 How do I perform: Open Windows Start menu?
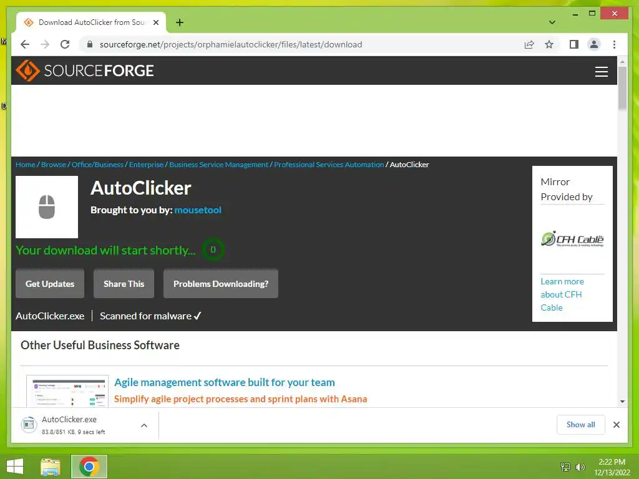15,467
